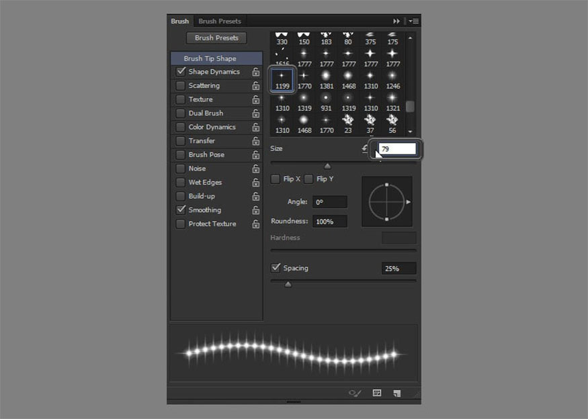
Task: Click the lock icon beside Shape Dynamics
Action: pos(256,72)
